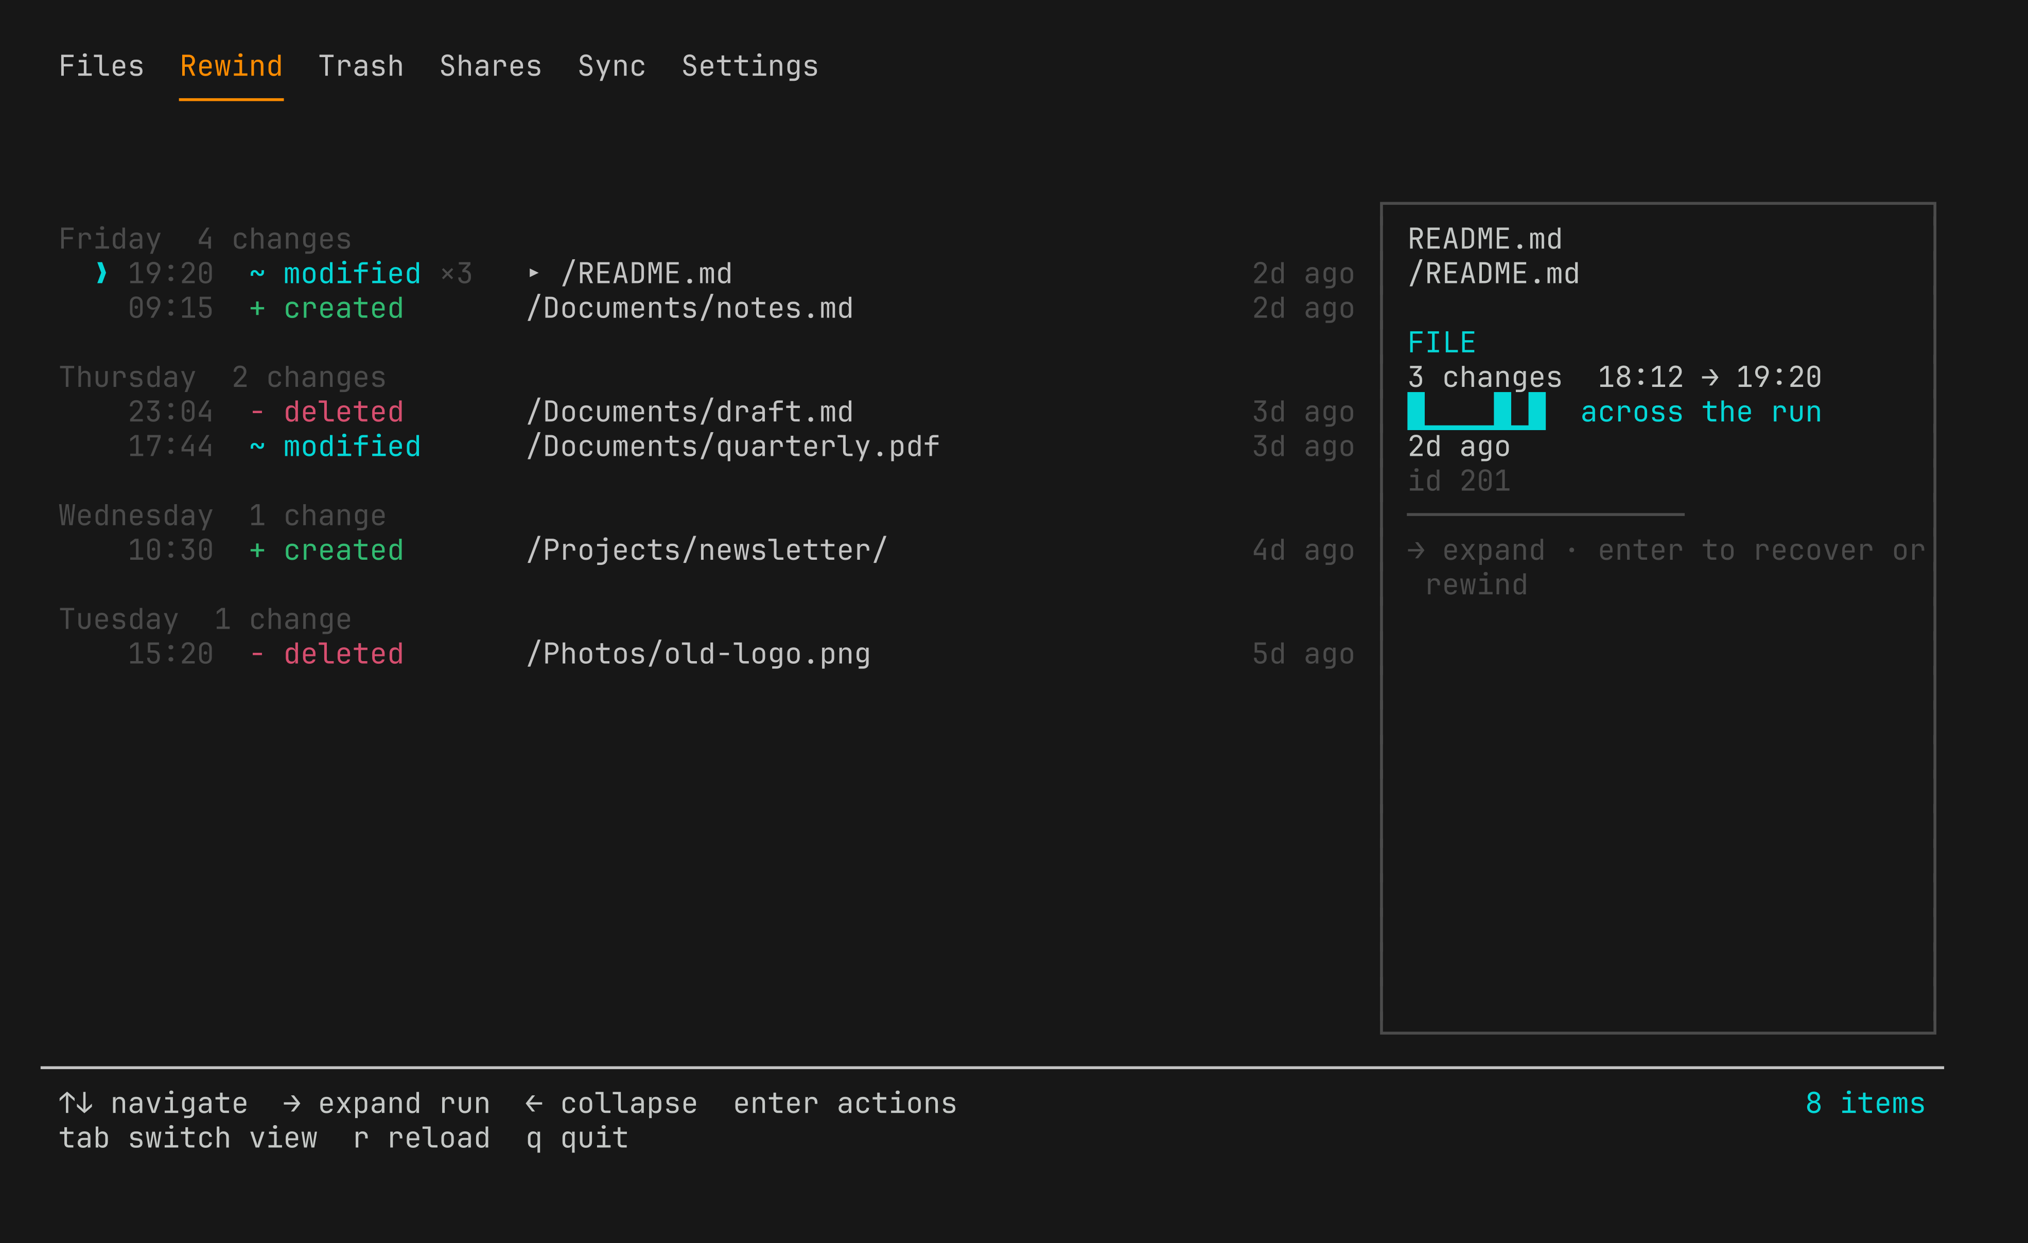Click the tab switch view hint
The height and width of the screenshot is (1243, 2028).
pyautogui.click(x=188, y=1137)
